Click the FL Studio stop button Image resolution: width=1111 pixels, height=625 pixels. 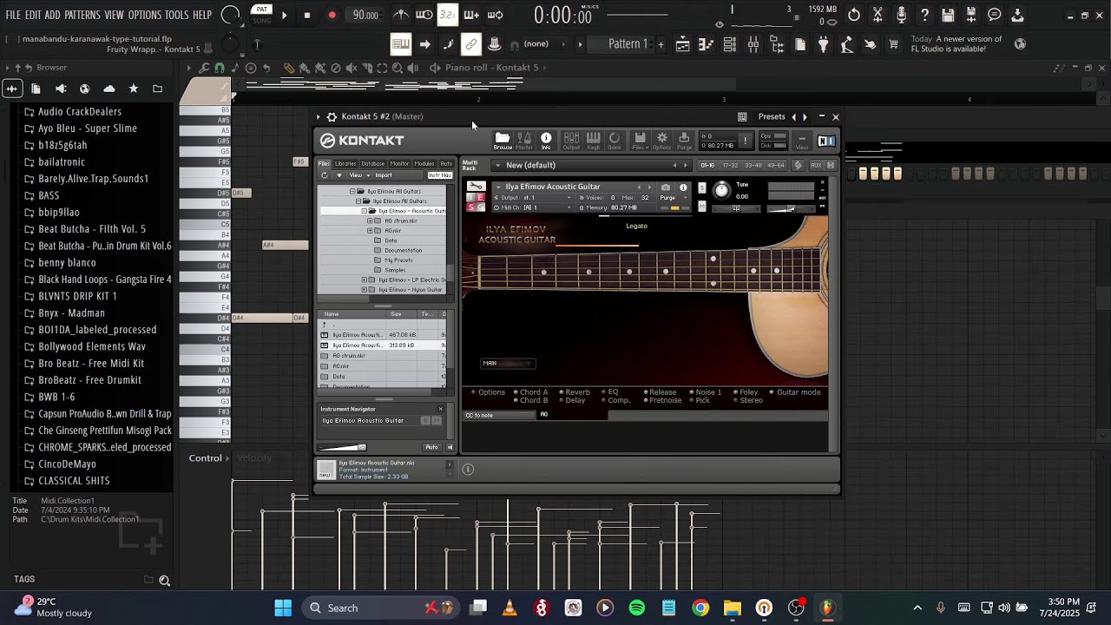[307, 15]
